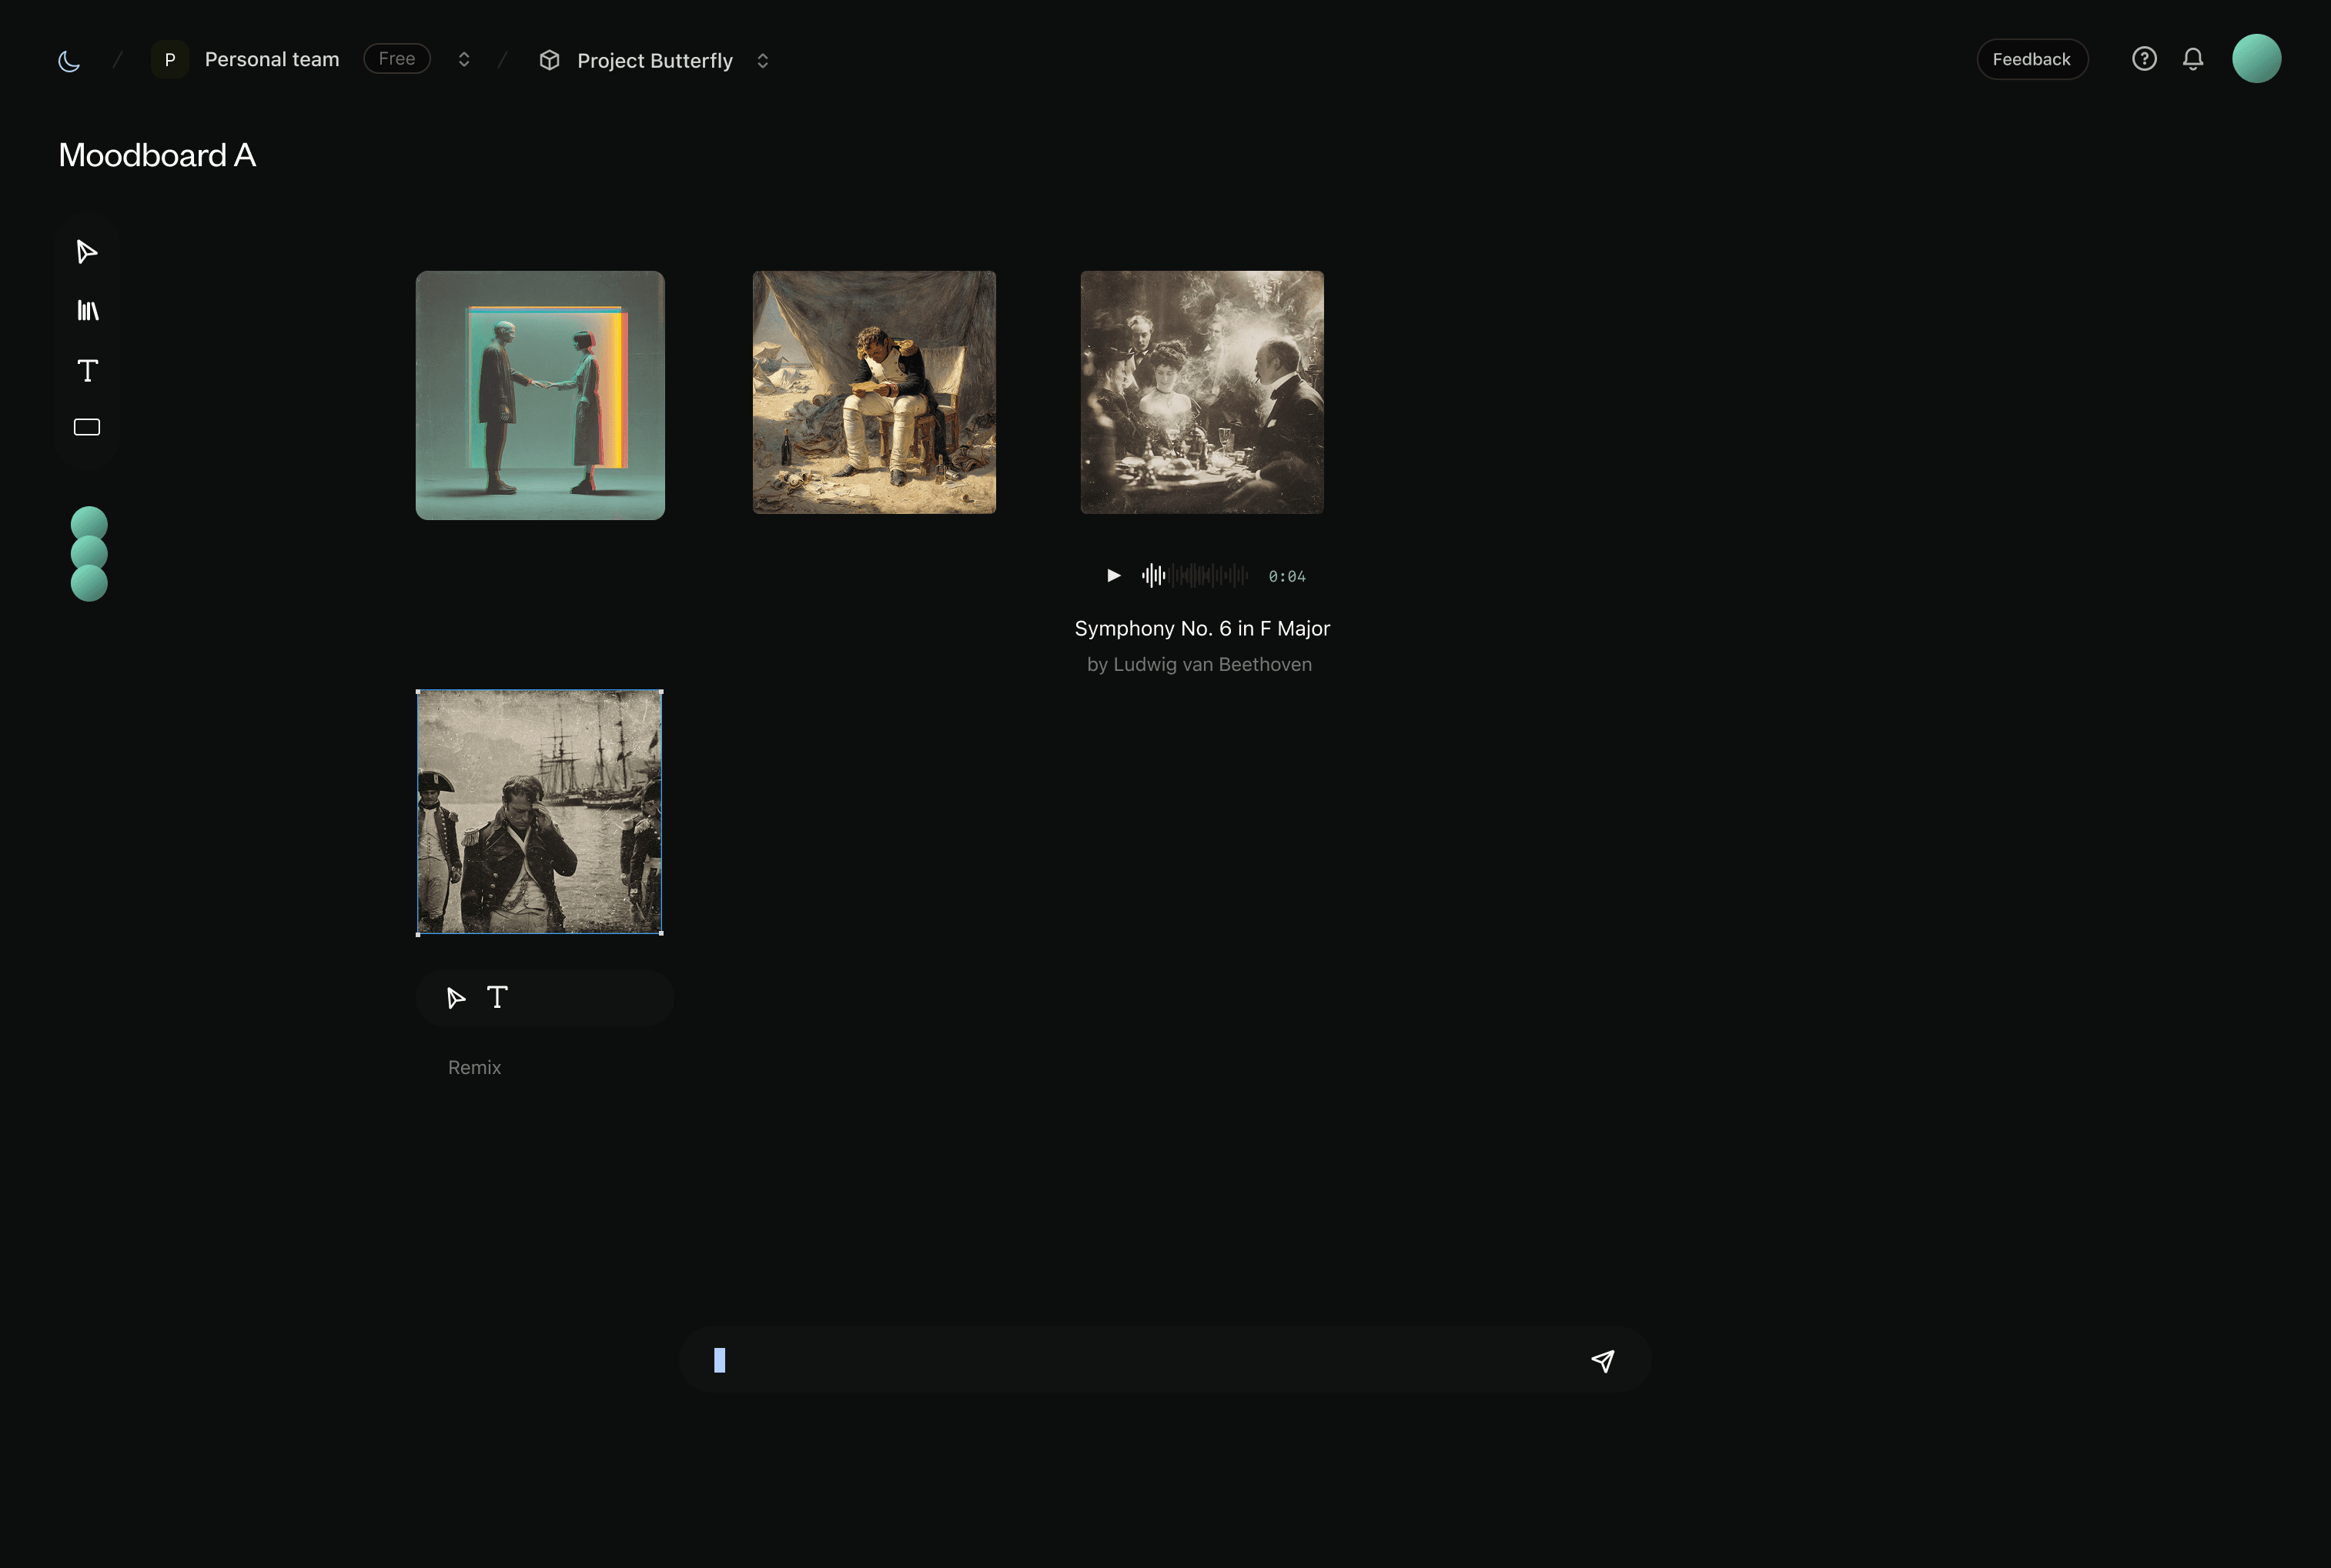Click the Free plan badge
2331x1568 pixels.
397,59
